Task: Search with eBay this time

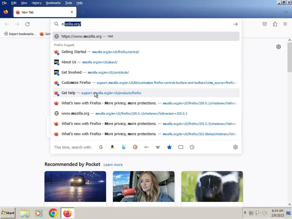Action: (x=147, y=147)
